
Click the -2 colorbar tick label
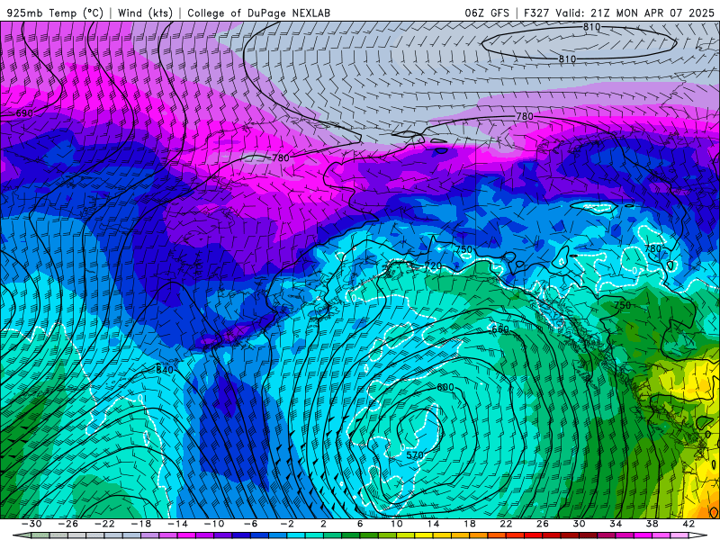[x=287, y=524]
